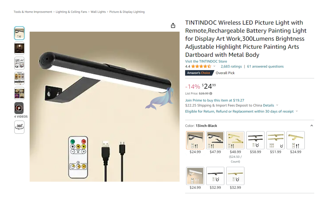The width and height of the screenshot is (319, 198).
Task: Pick the $48.99 gold two-pack swatch
Action: pos(235,140)
